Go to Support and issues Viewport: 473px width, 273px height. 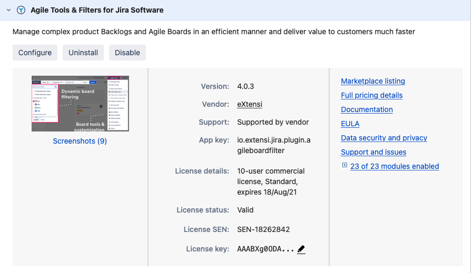pos(373,152)
